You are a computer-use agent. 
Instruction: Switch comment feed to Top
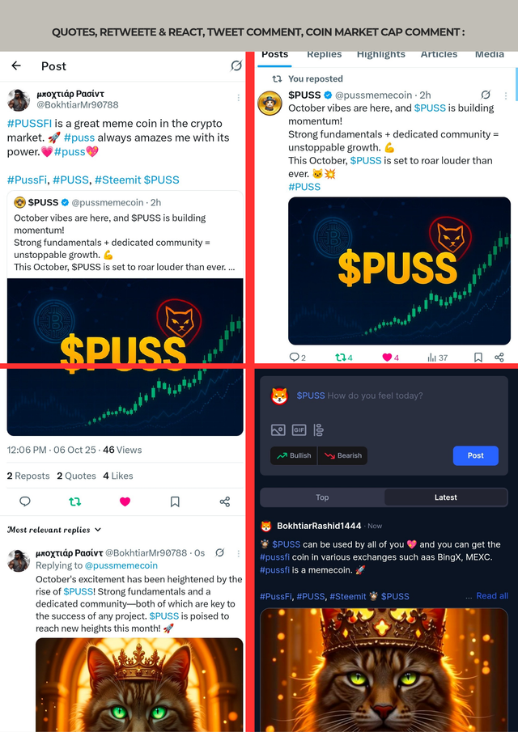point(322,497)
